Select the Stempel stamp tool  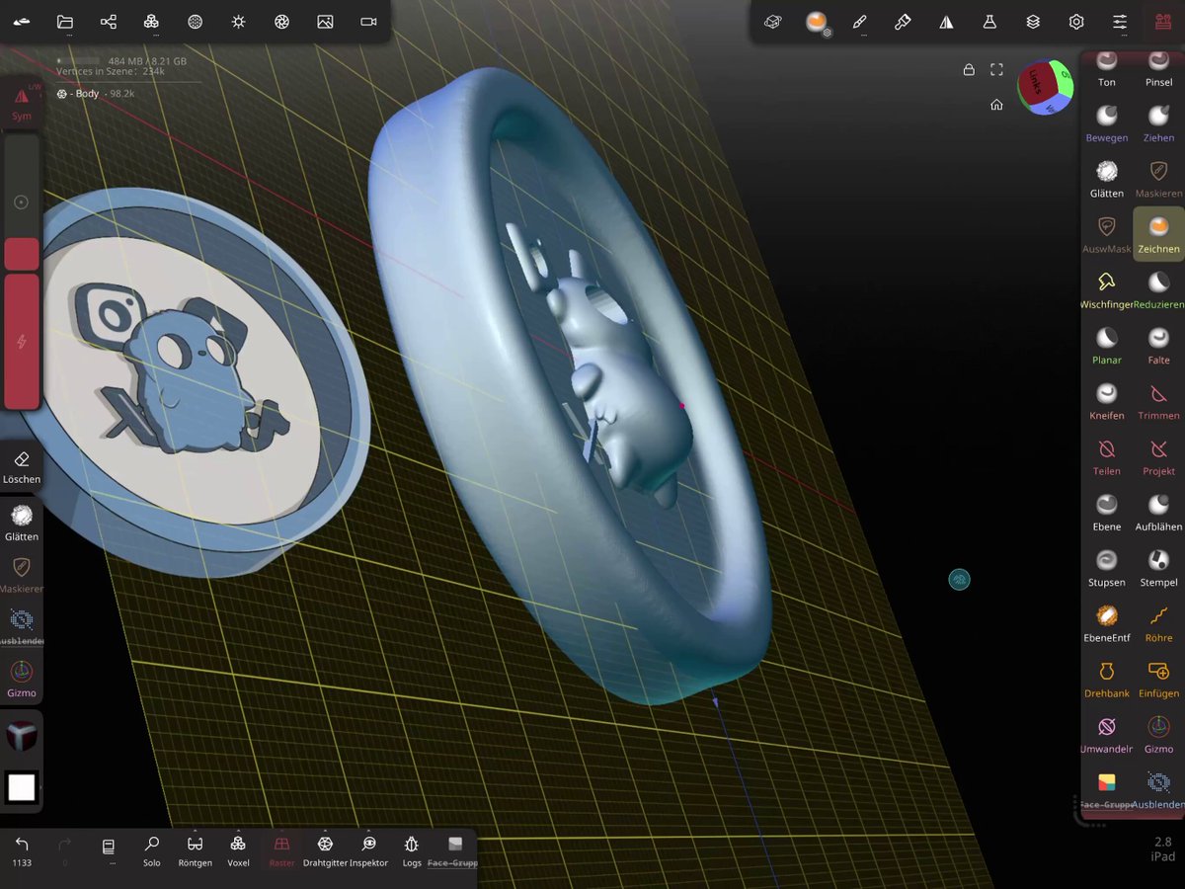tap(1158, 568)
